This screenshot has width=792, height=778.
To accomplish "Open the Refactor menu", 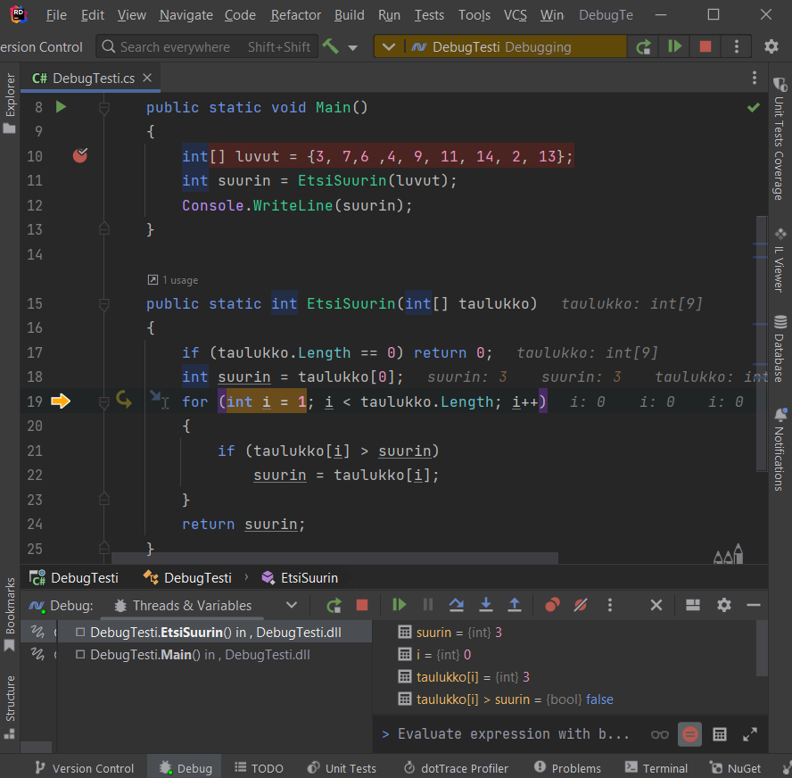I will coord(295,15).
